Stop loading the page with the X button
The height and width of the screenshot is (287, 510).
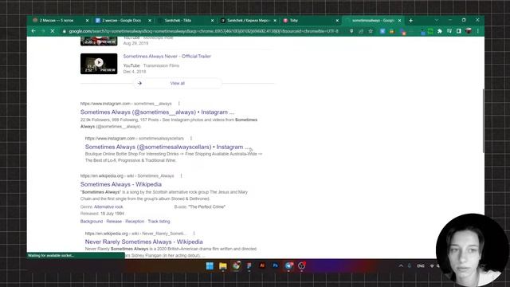click(53, 31)
